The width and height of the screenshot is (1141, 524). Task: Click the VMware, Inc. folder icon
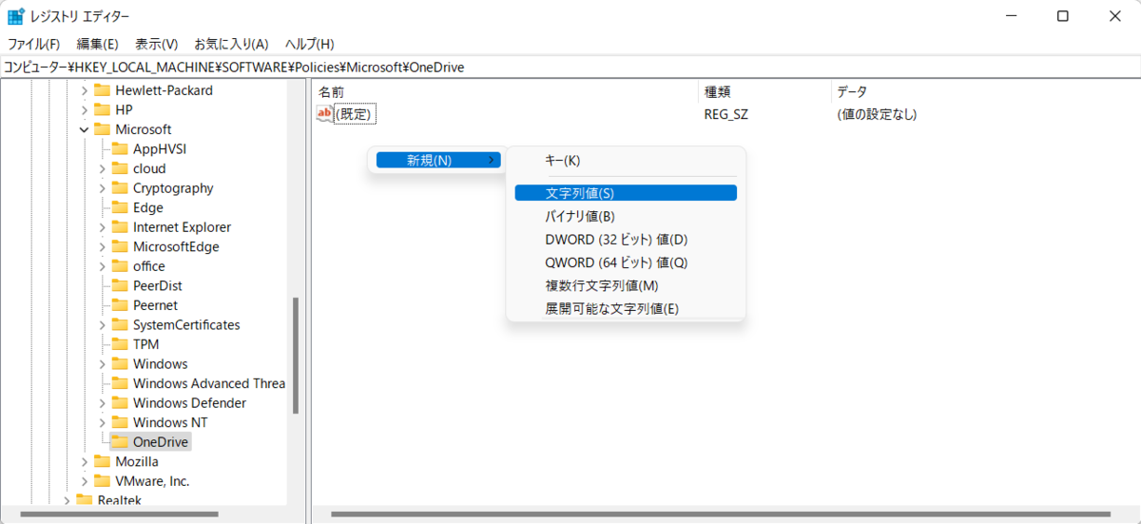pyautogui.click(x=102, y=480)
